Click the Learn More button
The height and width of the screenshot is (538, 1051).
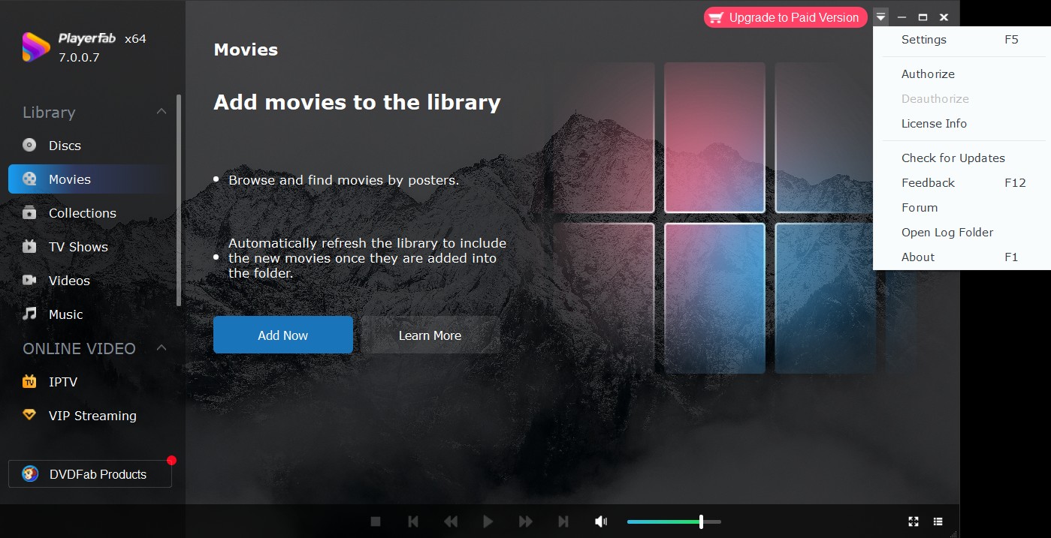[x=430, y=335]
